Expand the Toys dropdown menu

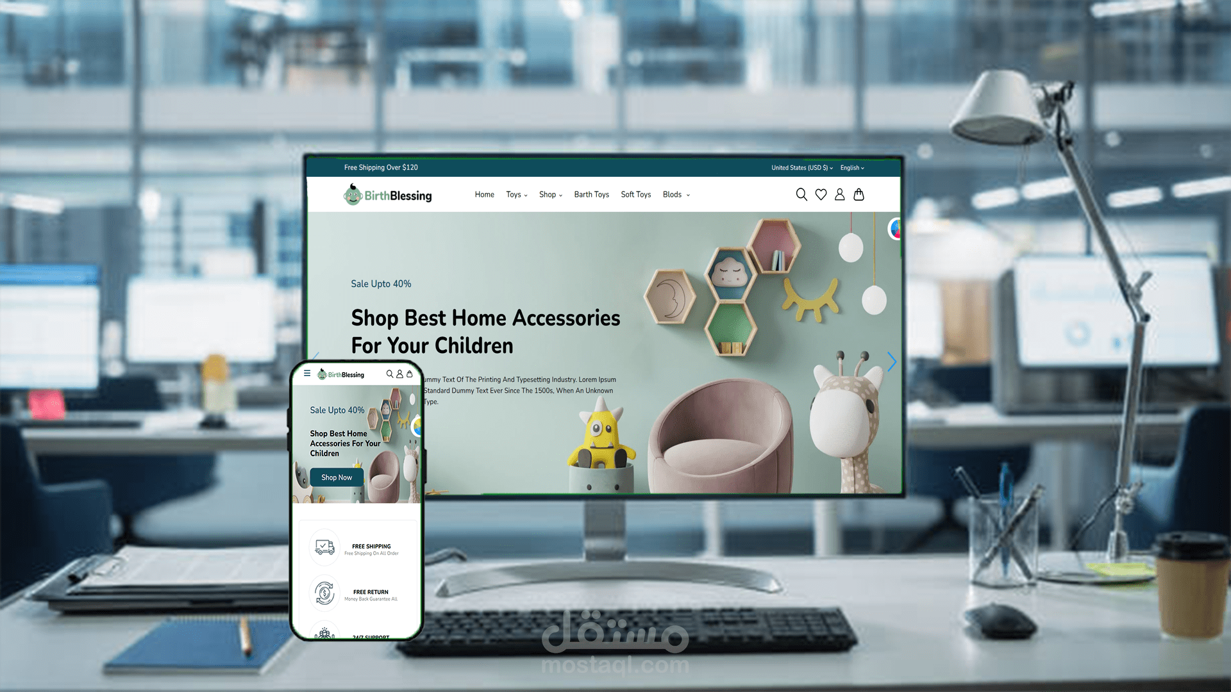(x=515, y=194)
